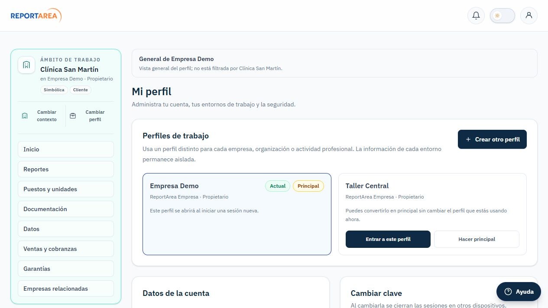Click the Perfiles de trabajo heading
548x308 pixels.
click(175, 136)
